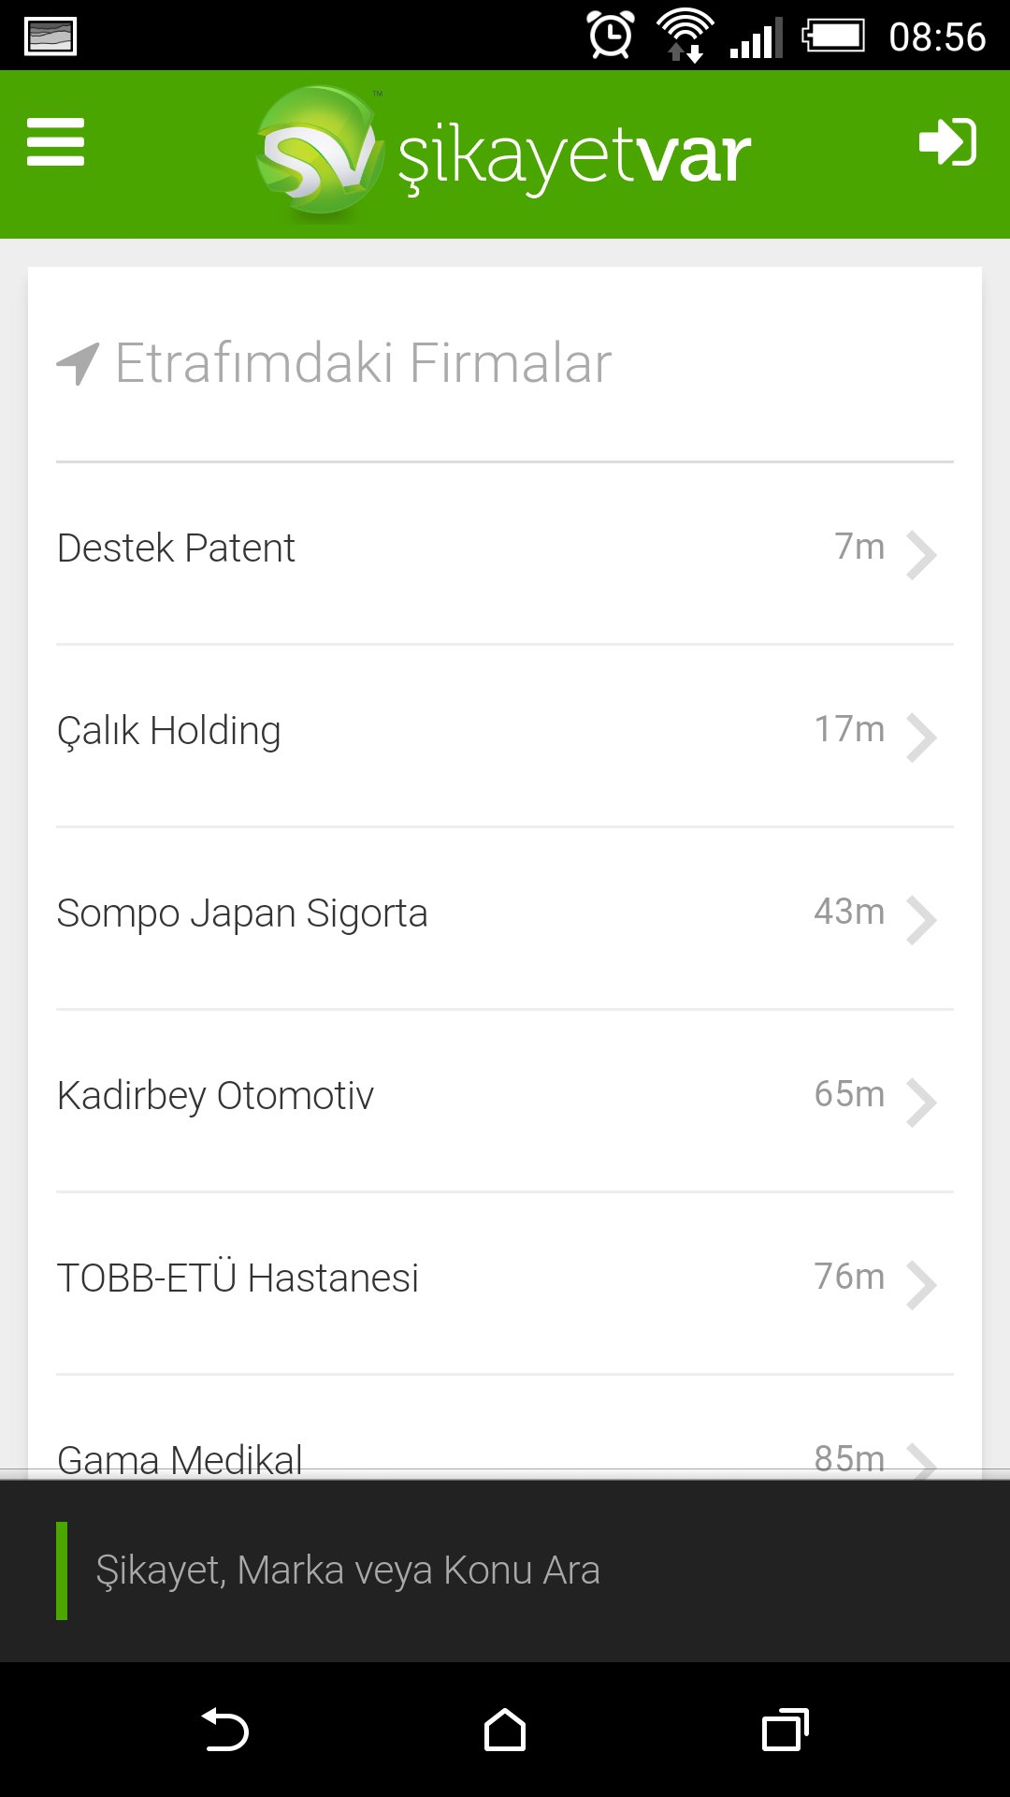Tap the location arrow icon

tap(78, 363)
